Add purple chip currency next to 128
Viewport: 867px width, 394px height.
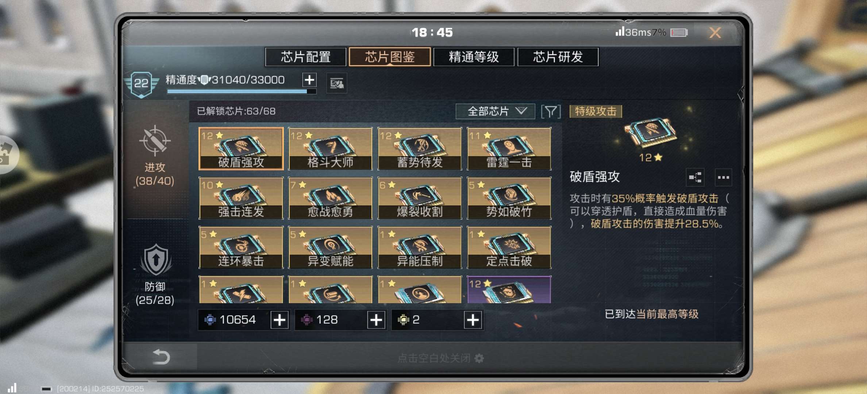pyautogui.click(x=376, y=320)
